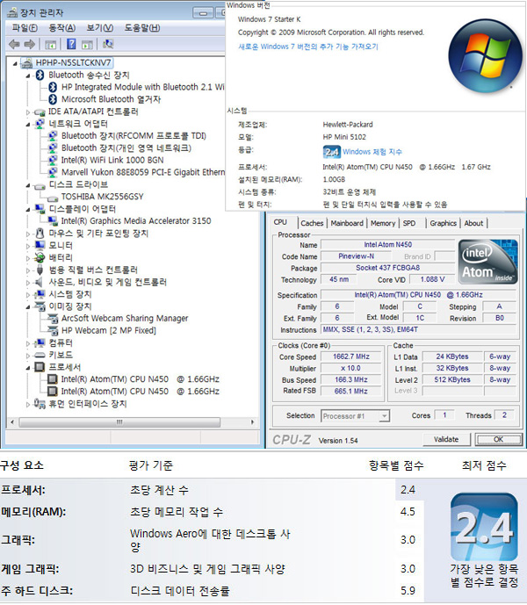Open the 동작(A) menu
This screenshot has height=605, width=527.
pyautogui.click(x=61, y=28)
